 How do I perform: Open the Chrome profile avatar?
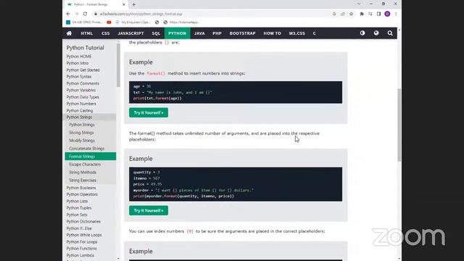(387, 14)
